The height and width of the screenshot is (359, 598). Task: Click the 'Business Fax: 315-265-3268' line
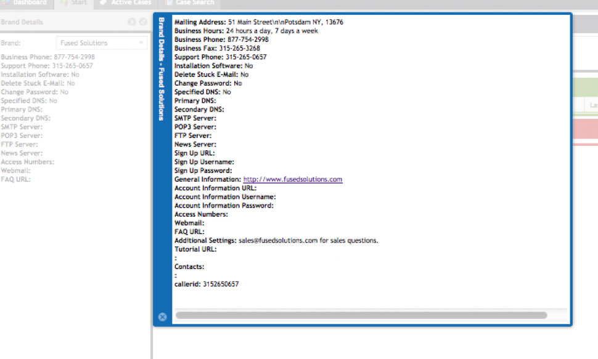pyautogui.click(x=217, y=49)
